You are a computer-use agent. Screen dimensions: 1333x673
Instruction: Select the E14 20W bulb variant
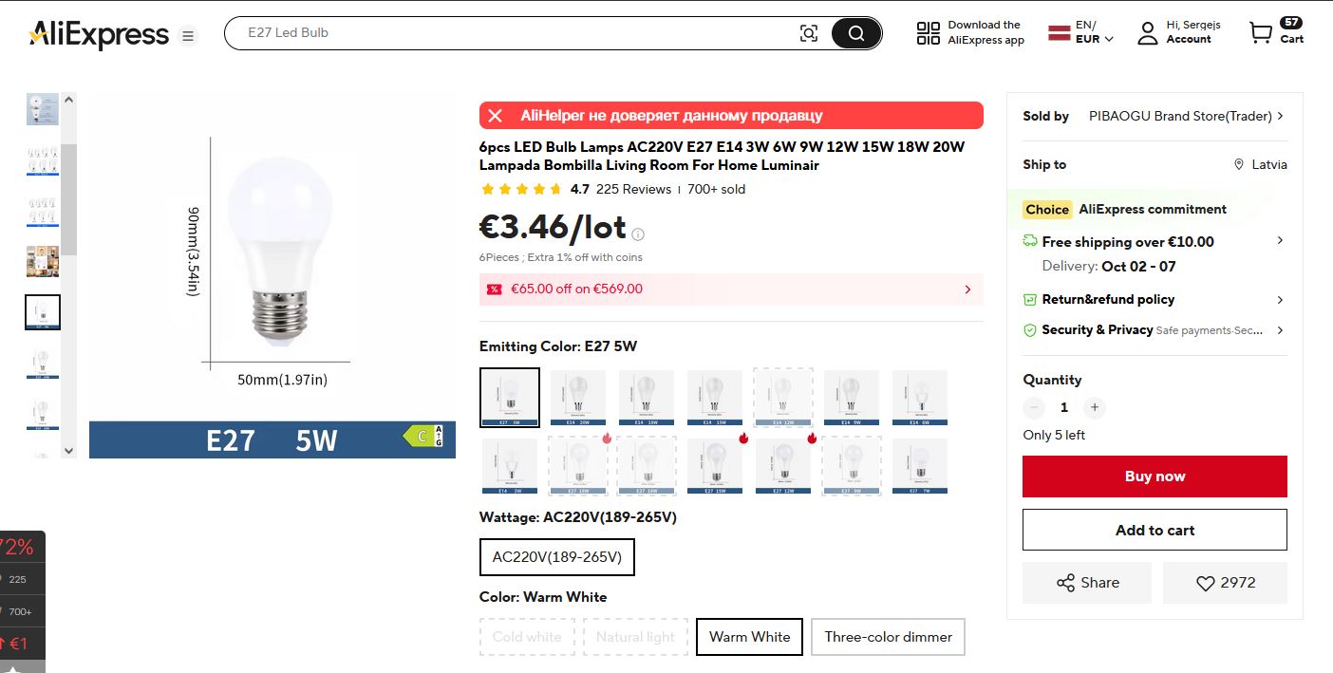tap(577, 398)
